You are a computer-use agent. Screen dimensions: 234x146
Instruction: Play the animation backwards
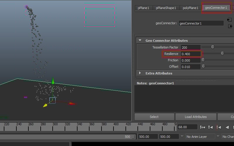pos(227,127)
